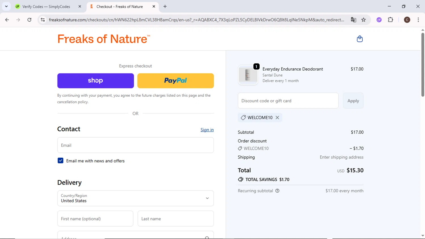The width and height of the screenshot is (425, 239).
Task: Open the tab search dropdown arrow
Action: 6,6
